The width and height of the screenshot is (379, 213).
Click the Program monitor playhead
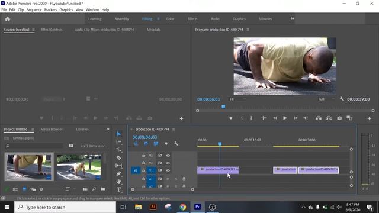pyautogui.click(x=223, y=106)
